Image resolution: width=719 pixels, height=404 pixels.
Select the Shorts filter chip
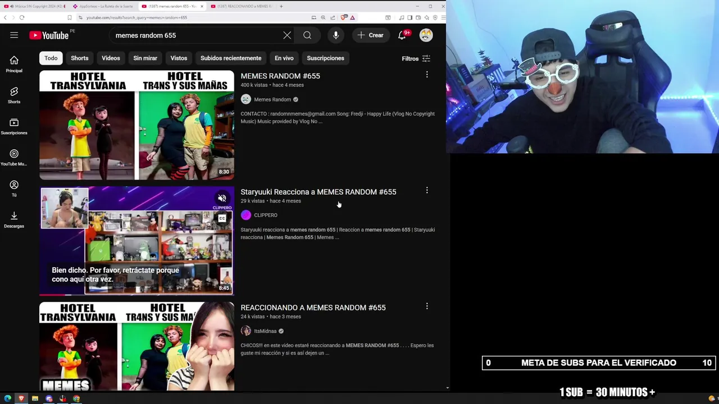[x=80, y=58]
